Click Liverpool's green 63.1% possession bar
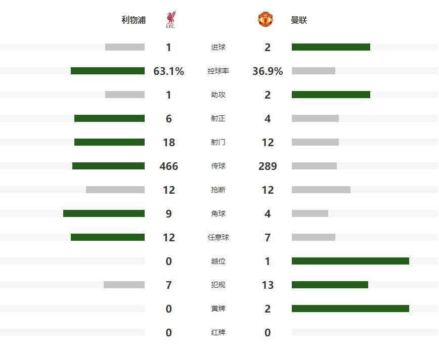The height and width of the screenshot is (351, 439). (108, 71)
